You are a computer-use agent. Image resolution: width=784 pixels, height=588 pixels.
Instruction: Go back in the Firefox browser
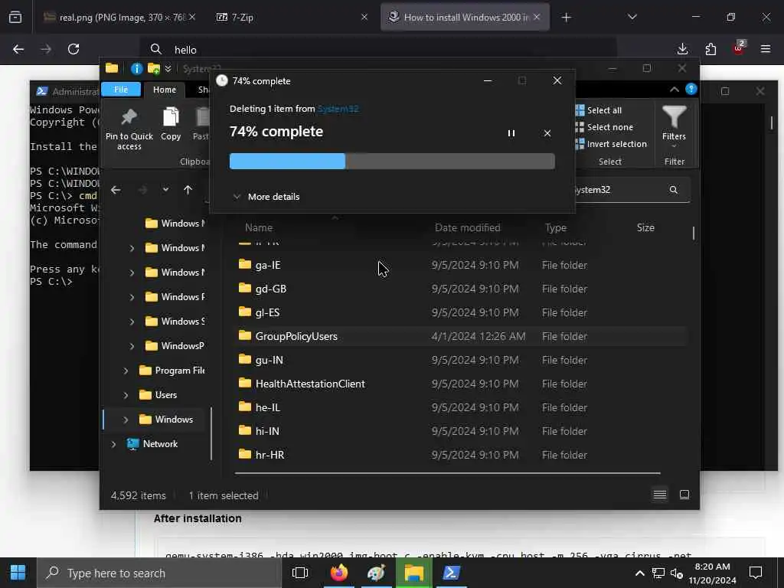click(x=18, y=49)
